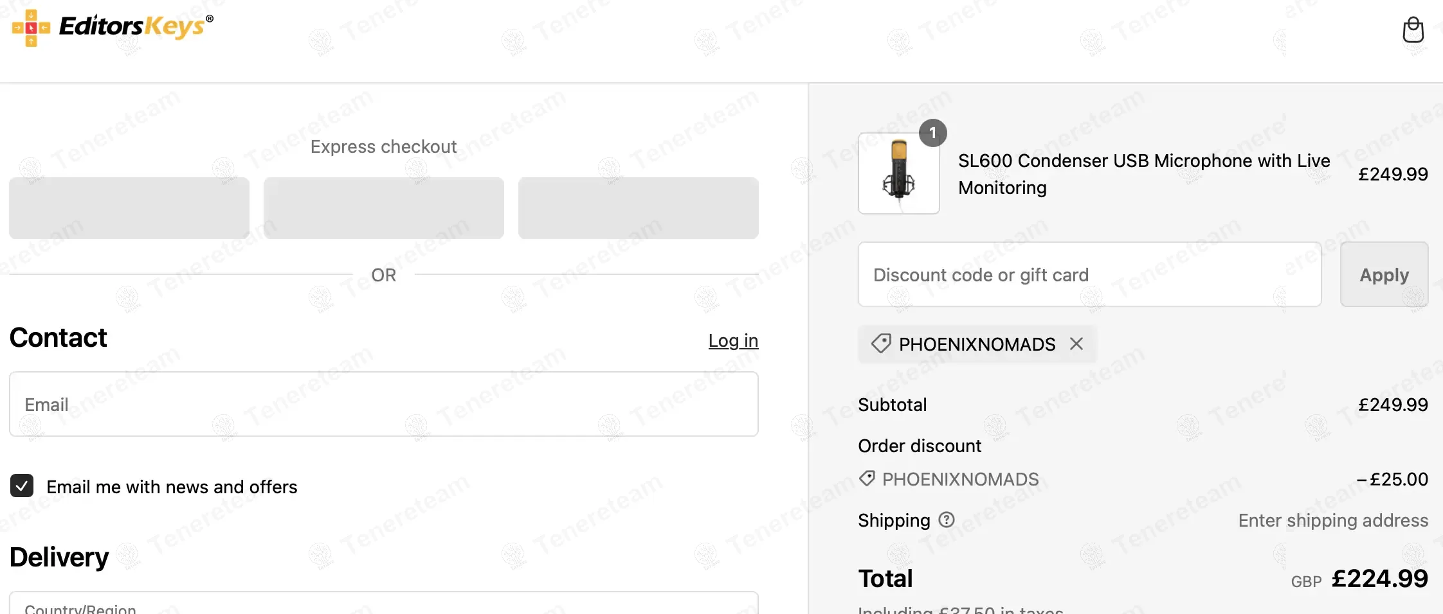
Task: Click the SL600 microphone product thumbnail
Action: coord(898,173)
